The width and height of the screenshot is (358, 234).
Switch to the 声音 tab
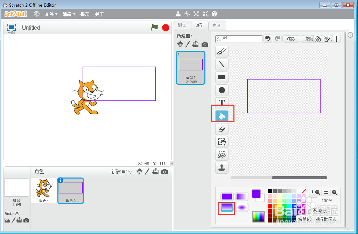coord(217,25)
